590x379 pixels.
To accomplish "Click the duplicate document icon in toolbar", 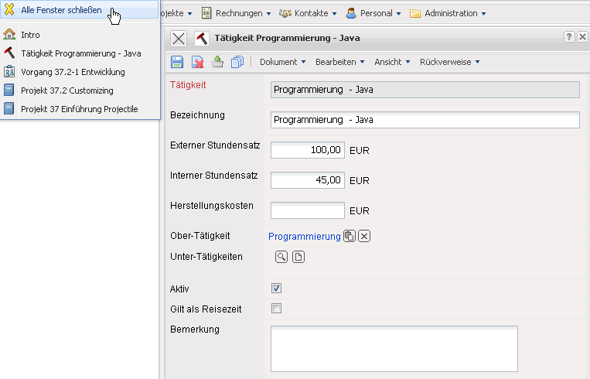I will point(237,62).
